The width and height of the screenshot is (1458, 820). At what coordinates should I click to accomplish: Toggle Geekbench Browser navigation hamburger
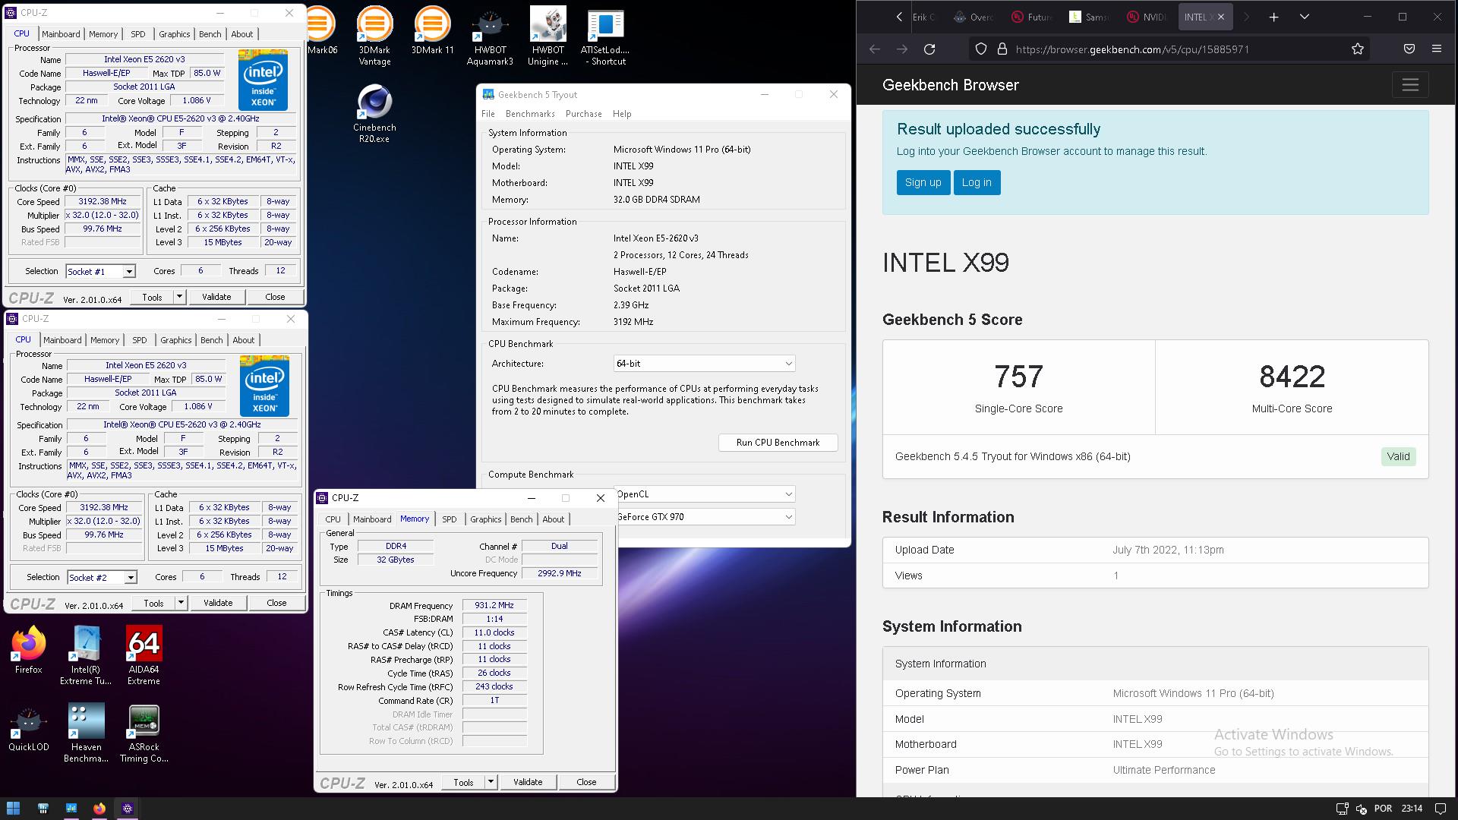coord(1410,85)
